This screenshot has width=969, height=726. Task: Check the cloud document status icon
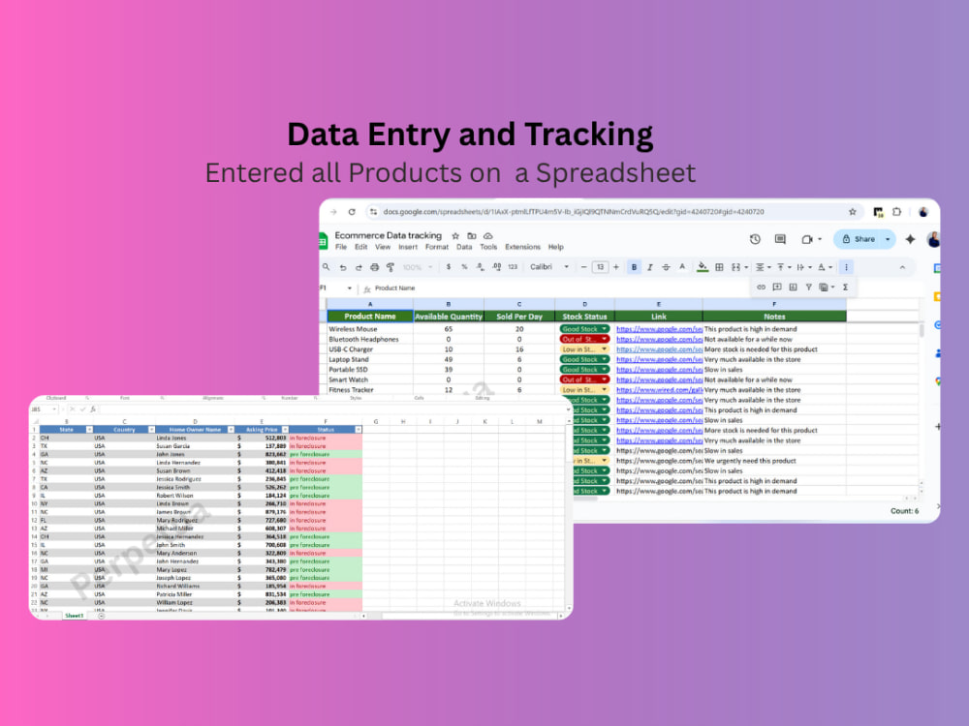click(488, 236)
